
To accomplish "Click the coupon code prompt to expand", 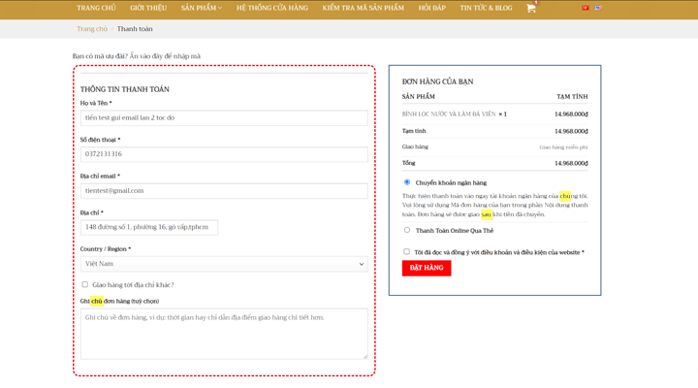I will 137,56.
